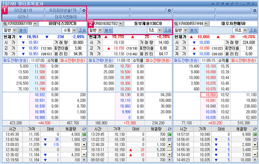The height and width of the screenshot is (164, 259).
Task: Click the 13:45:39 trade row
Action: click(42, 134)
